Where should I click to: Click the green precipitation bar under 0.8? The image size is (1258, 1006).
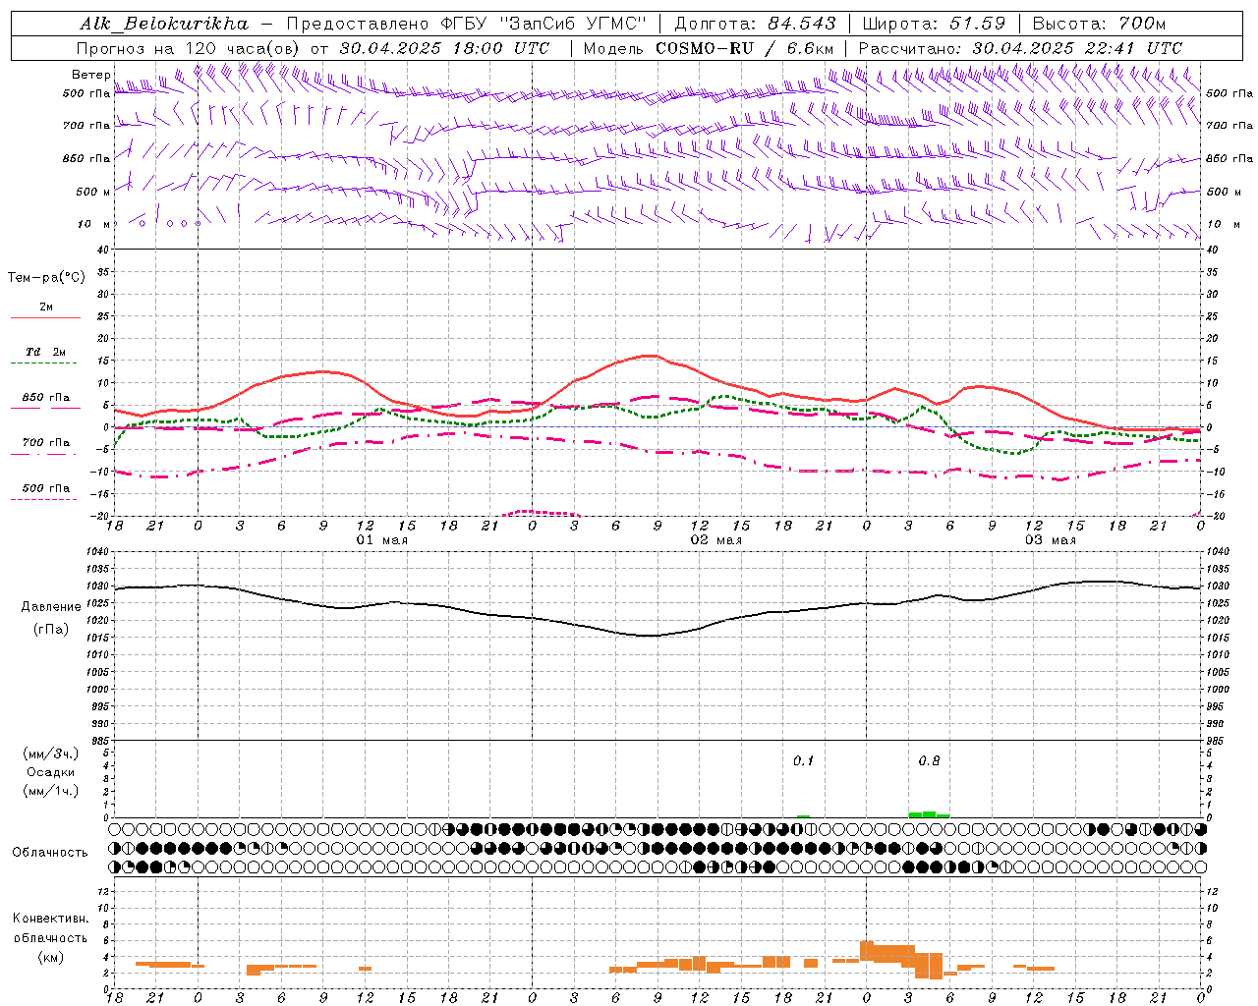929,814
